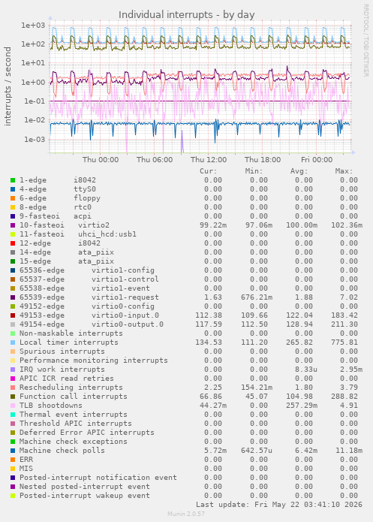
Task: Click the 1e-03 y-axis tick label
Action: (x=35, y=140)
